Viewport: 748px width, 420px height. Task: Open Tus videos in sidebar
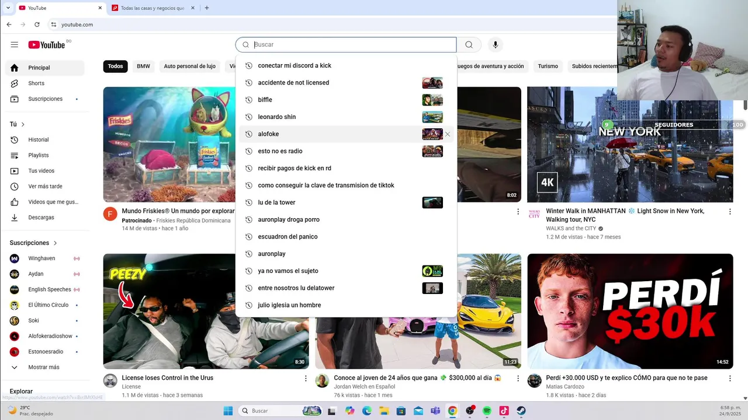pos(44,171)
